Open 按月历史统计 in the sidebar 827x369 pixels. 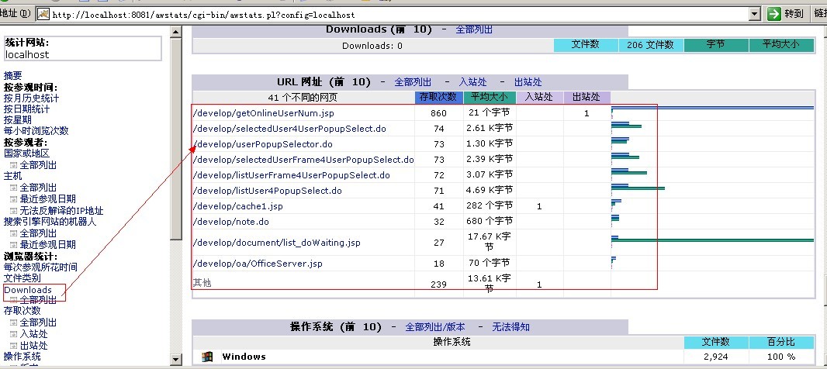[31, 98]
